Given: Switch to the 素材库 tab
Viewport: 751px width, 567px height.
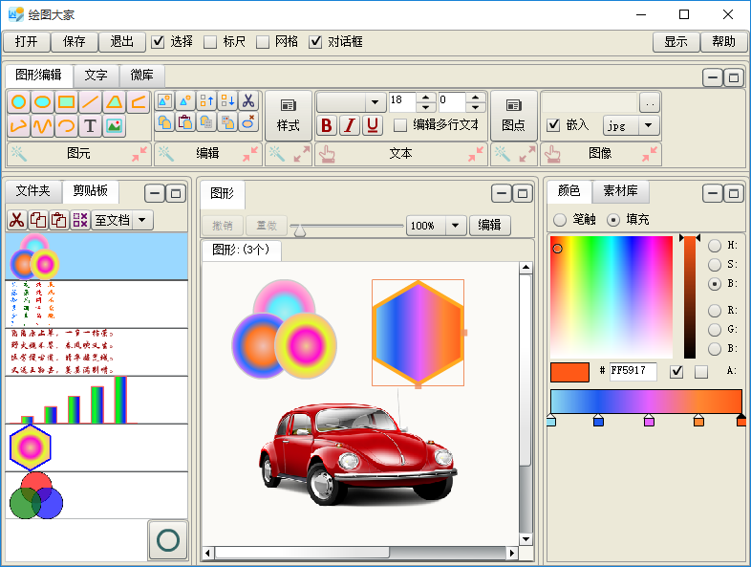Looking at the screenshot, I should tap(621, 191).
